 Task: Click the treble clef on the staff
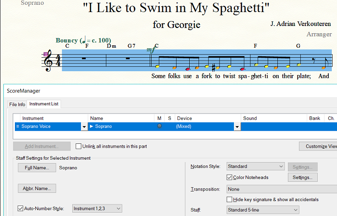48,60
